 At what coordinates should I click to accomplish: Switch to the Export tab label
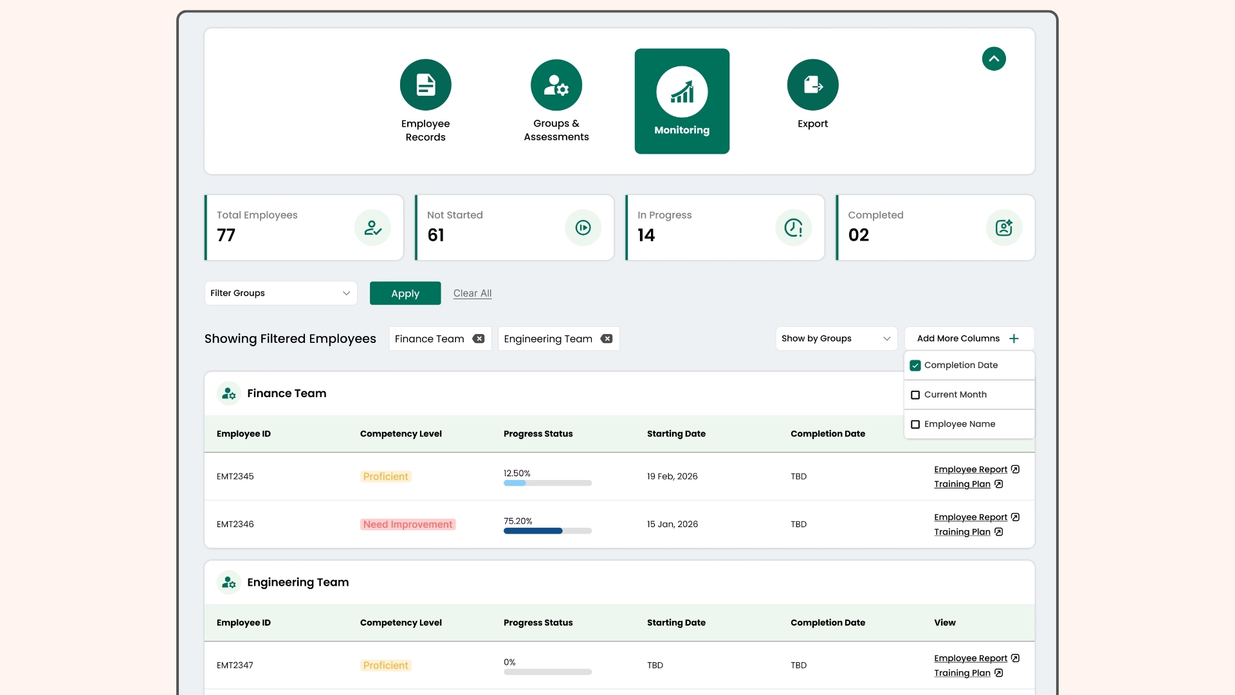click(x=812, y=124)
